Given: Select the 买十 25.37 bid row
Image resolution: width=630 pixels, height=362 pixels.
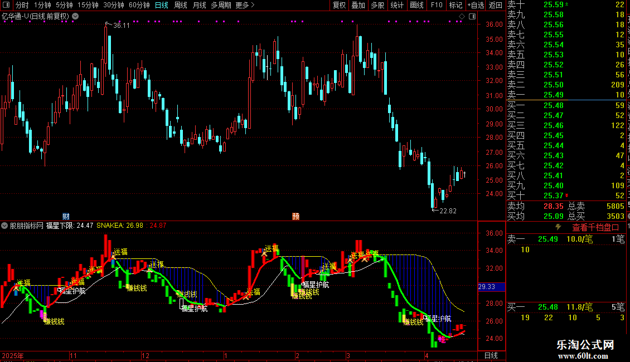Looking at the screenshot, I should click(566, 196).
